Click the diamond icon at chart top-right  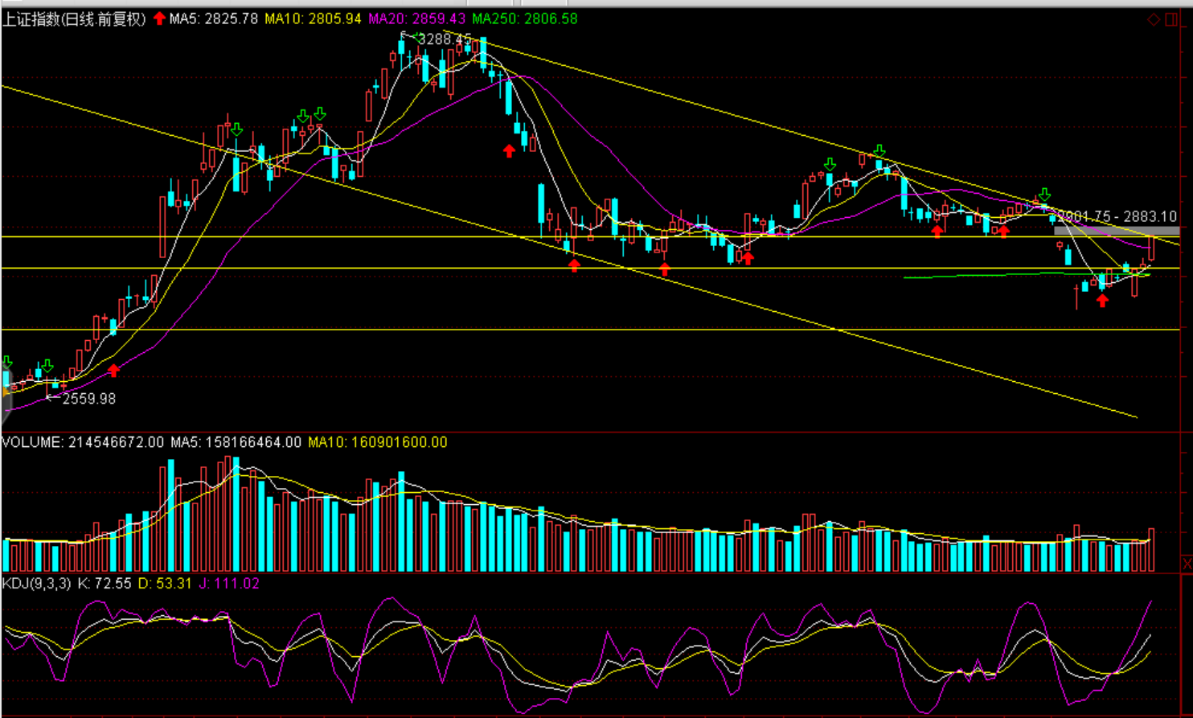pos(1154,19)
